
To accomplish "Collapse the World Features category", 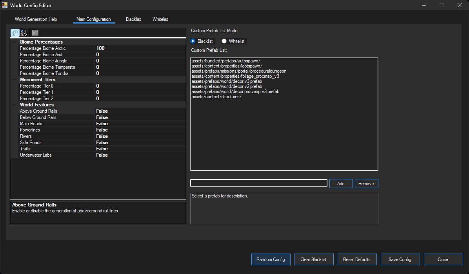I will [x=14, y=105].
